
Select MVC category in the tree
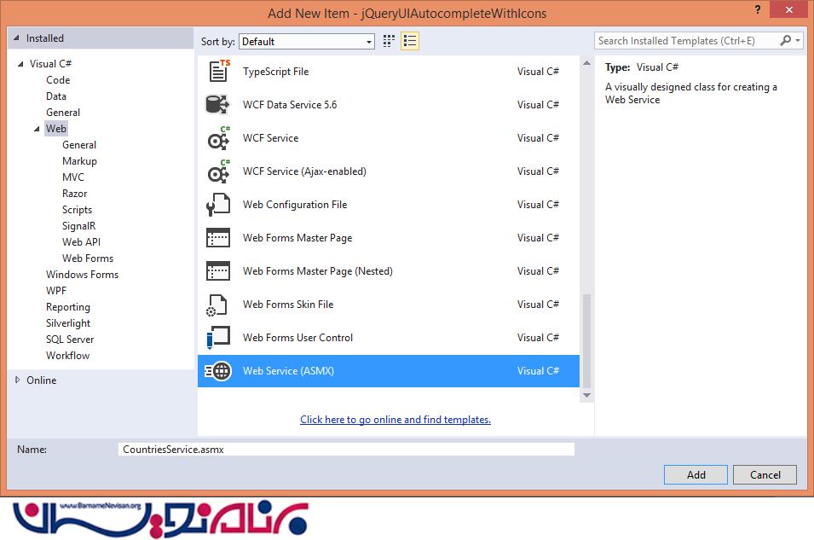tap(73, 177)
